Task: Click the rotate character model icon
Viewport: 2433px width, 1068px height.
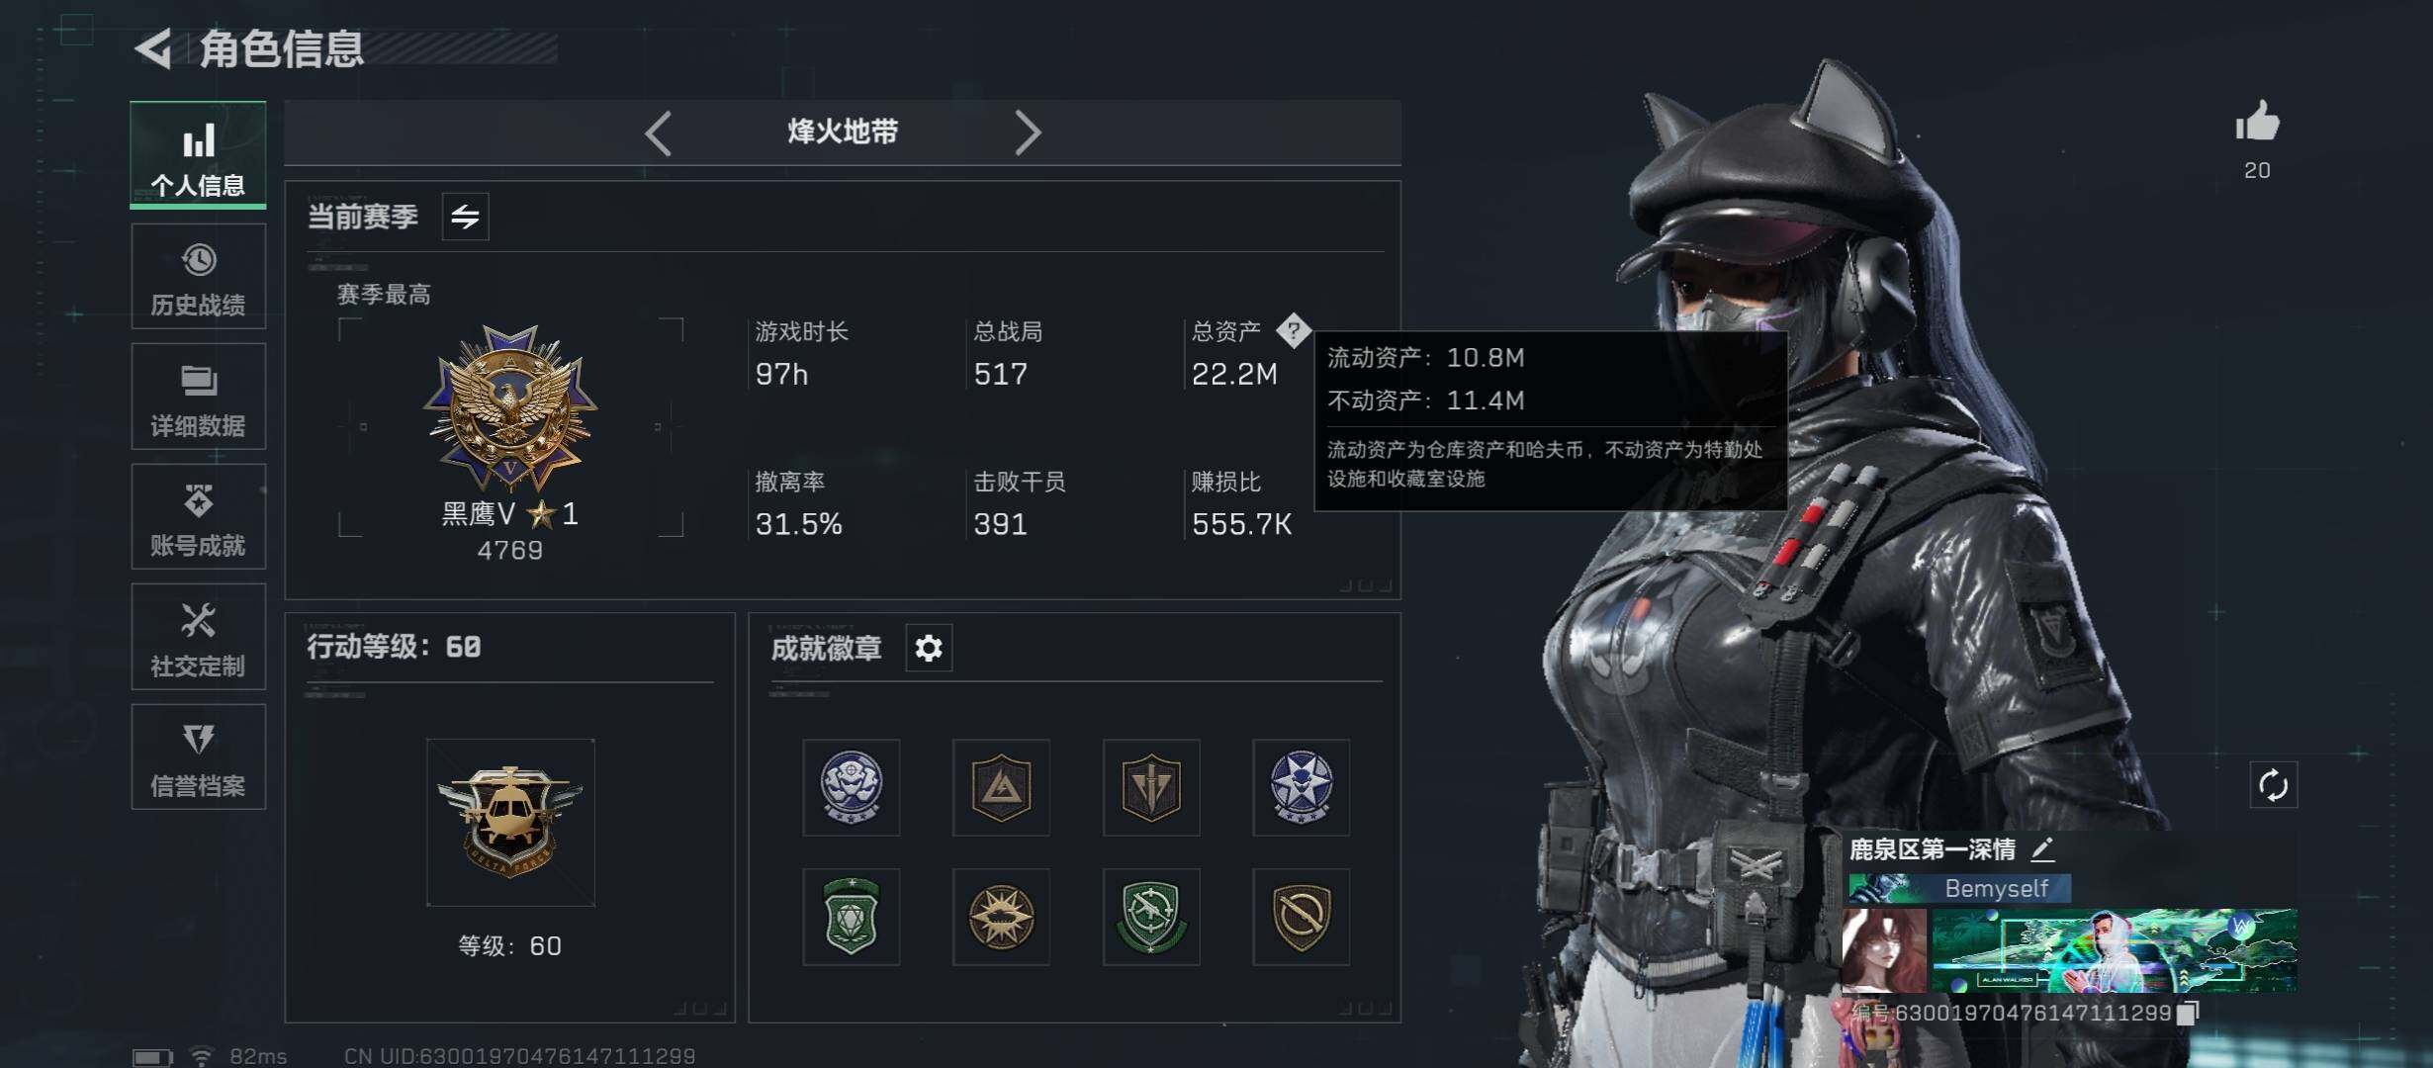Action: pyautogui.click(x=2273, y=786)
